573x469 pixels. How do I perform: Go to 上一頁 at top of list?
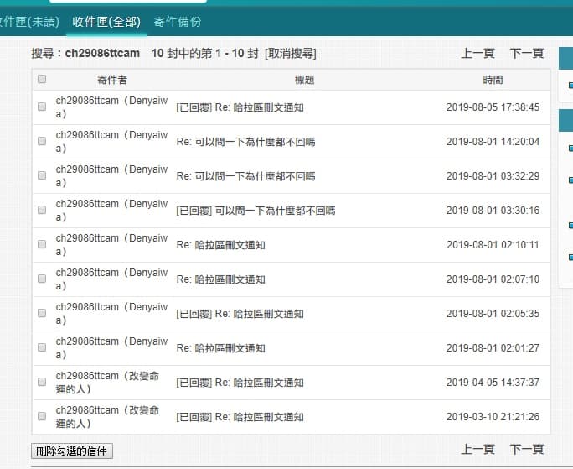(478, 54)
